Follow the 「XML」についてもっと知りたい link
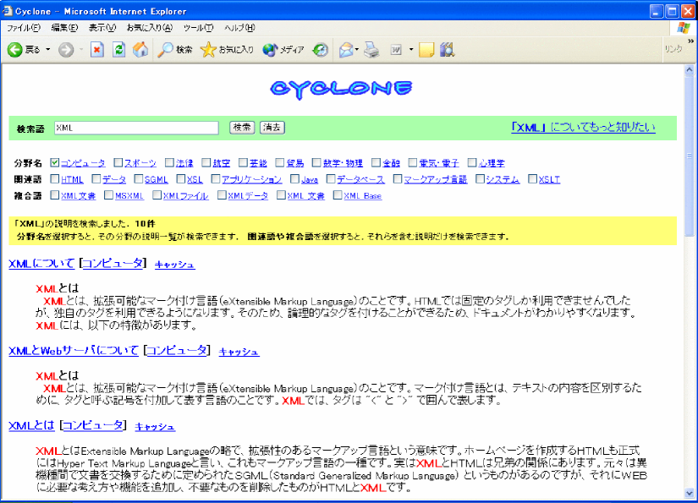This screenshot has height=503, width=698. click(x=583, y=127)
